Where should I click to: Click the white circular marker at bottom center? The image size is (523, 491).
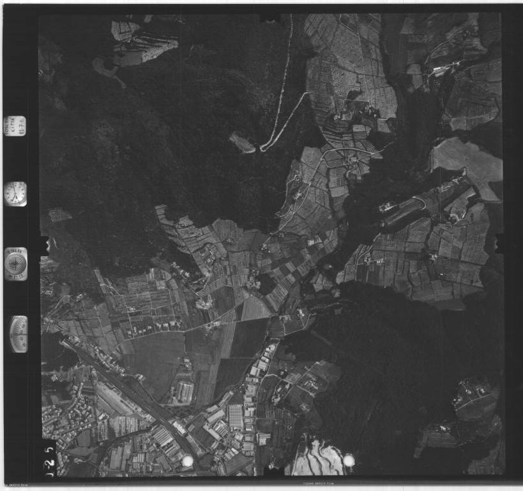coord(188,460)
